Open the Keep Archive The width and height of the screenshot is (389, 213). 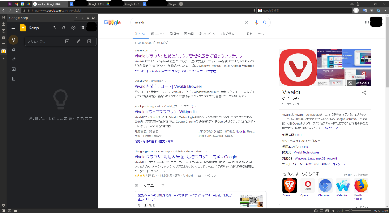(13, 69)
